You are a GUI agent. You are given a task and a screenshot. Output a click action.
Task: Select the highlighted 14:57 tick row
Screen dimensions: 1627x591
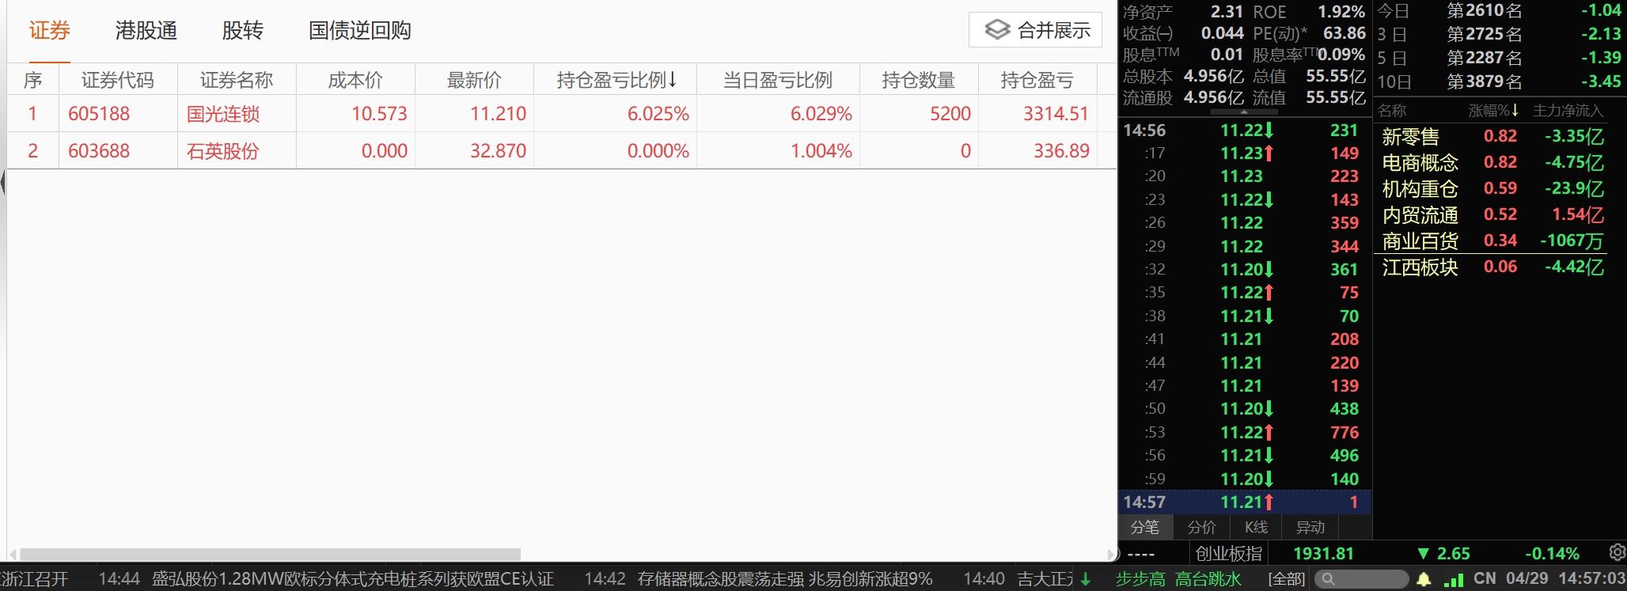click(1245, 502)
